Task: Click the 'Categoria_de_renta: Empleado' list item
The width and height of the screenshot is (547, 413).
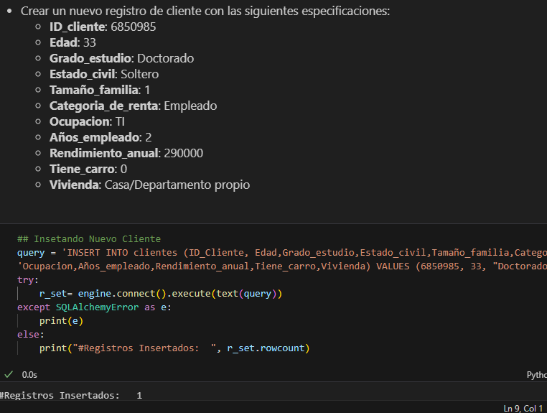Action: coord(134,106)
